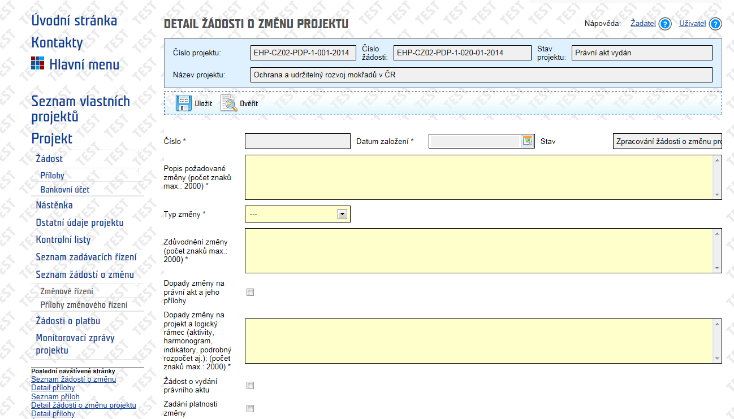Viewport: 734px width, 419px height.
Task: Click the Datum založení date field
Action: [x=474, y=141]
